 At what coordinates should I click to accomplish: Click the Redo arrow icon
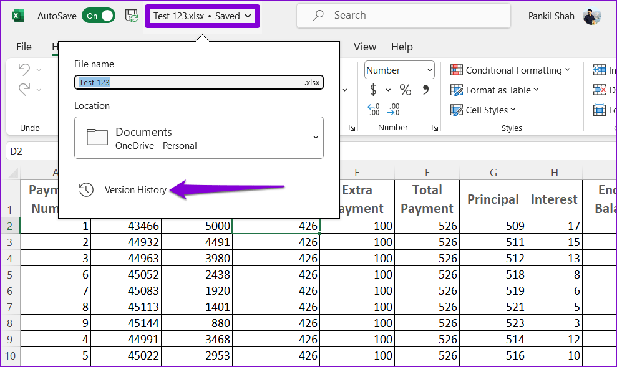[x=24, y=89]
